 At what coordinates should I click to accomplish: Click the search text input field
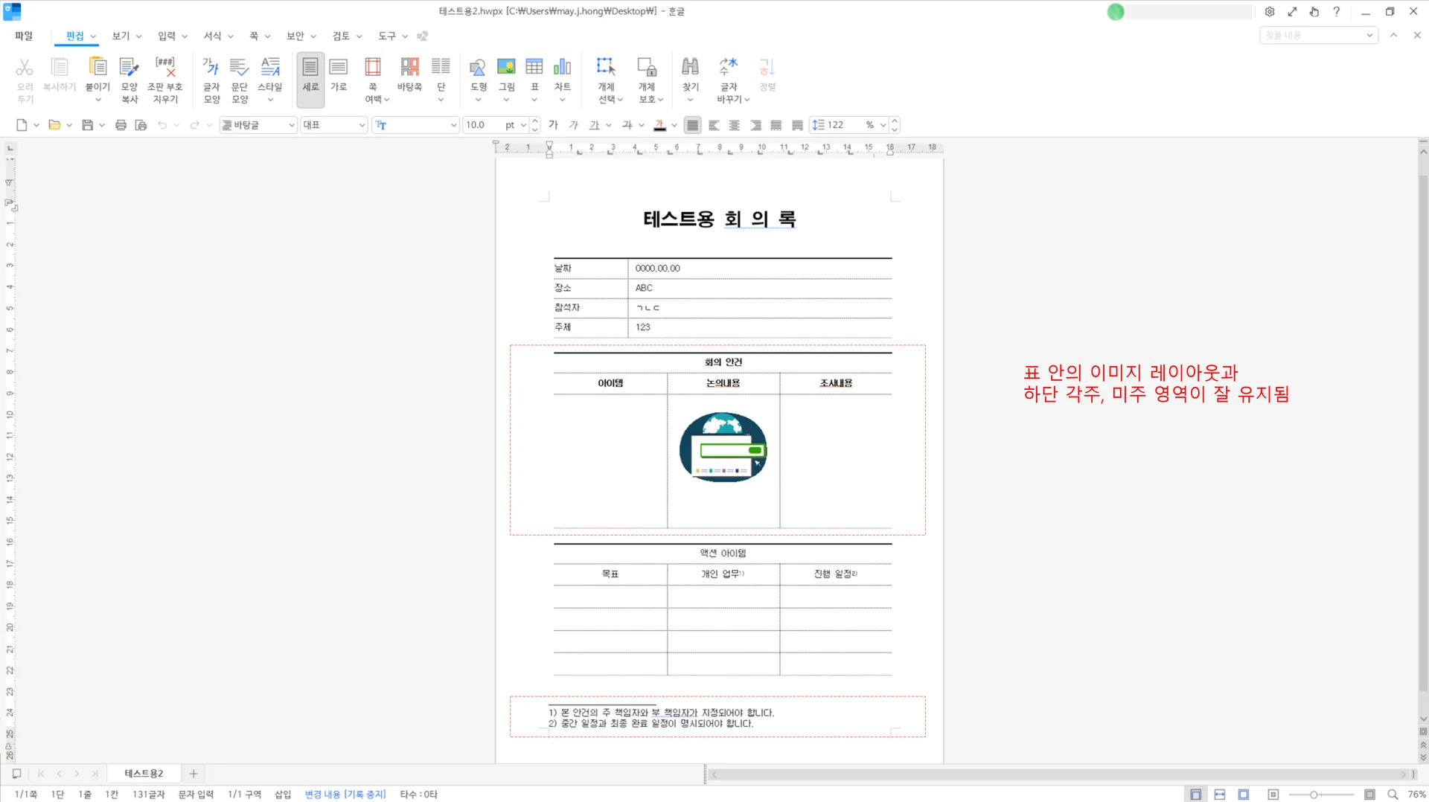(1312, 36)
